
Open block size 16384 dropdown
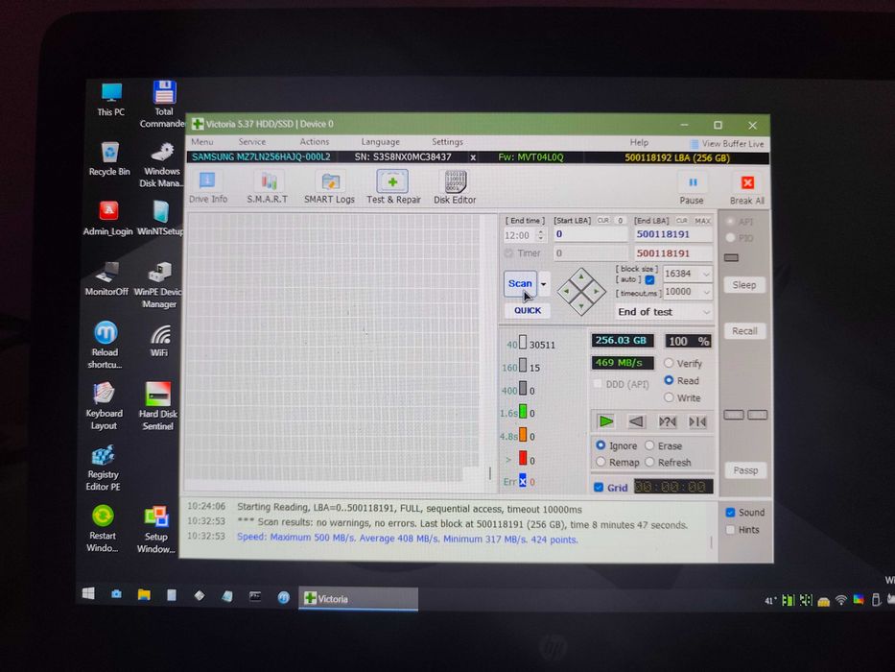tap(688, 274)
